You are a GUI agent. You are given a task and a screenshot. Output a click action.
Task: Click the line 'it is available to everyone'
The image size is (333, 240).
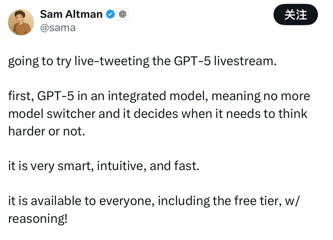pos(81,201)
